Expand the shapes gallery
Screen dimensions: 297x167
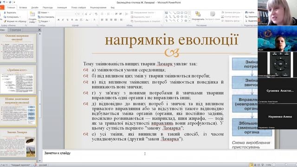coord(190,21)
